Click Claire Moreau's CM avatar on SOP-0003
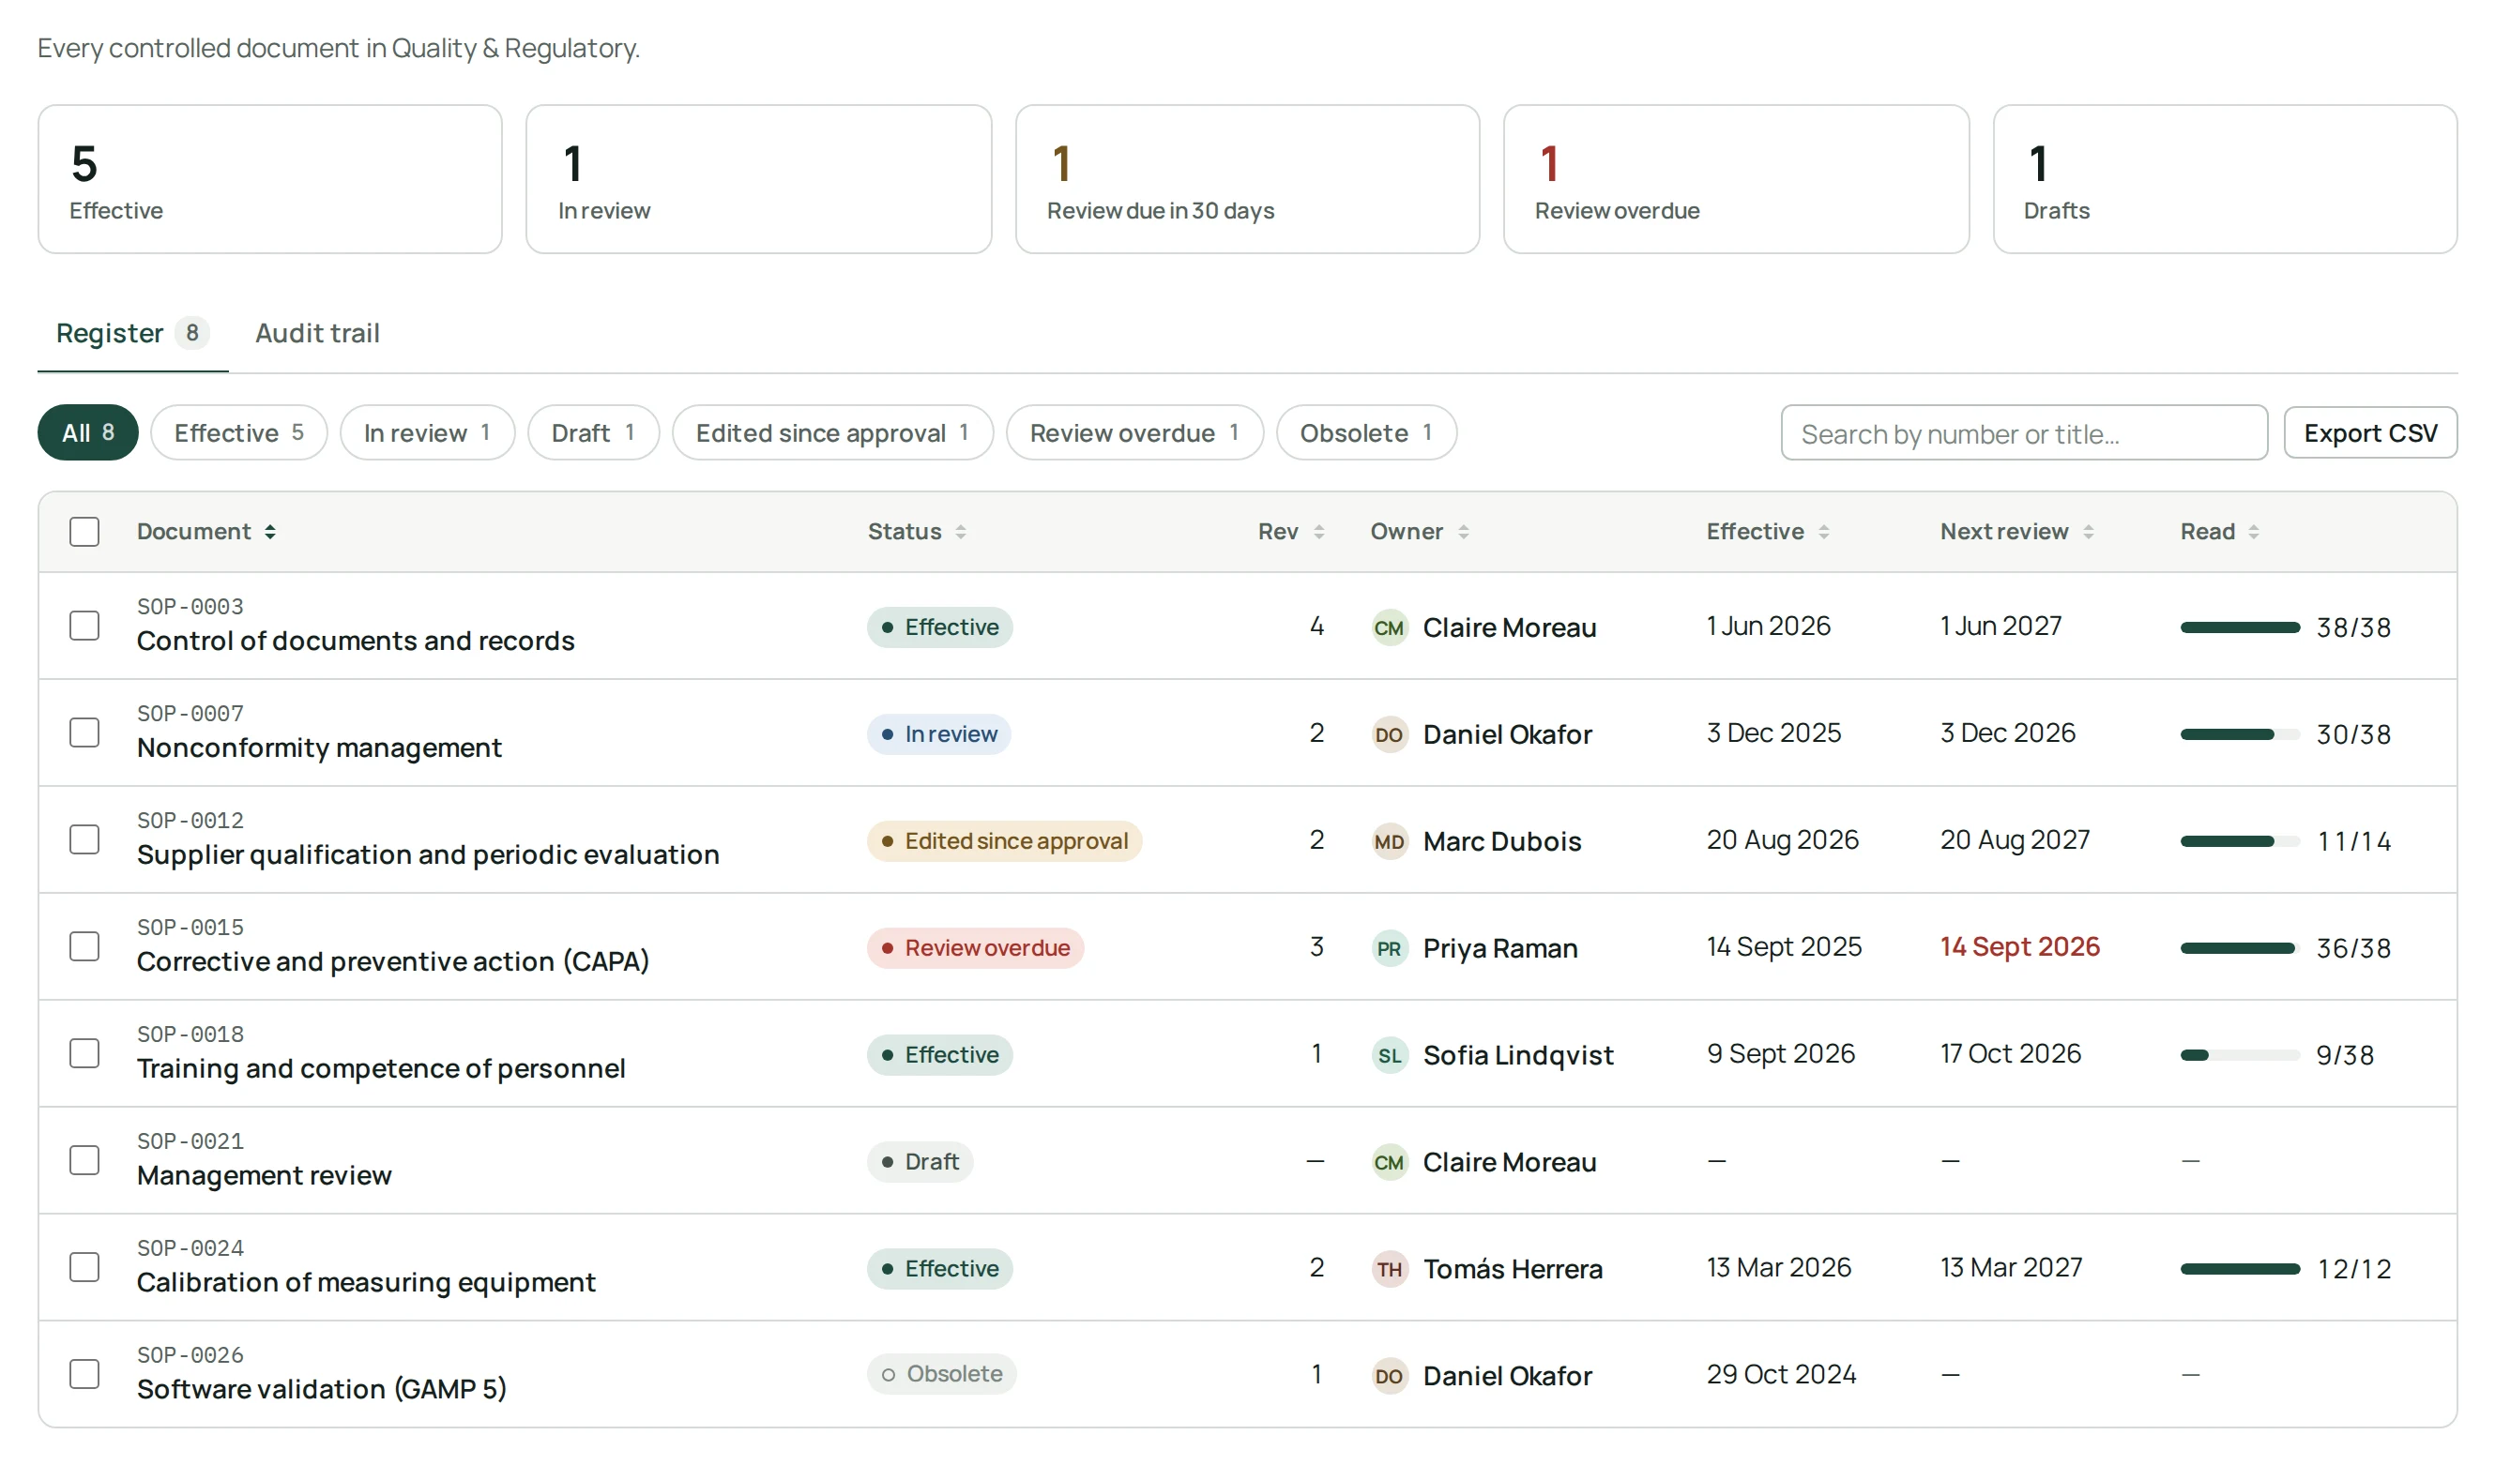 coord(1389,627)
